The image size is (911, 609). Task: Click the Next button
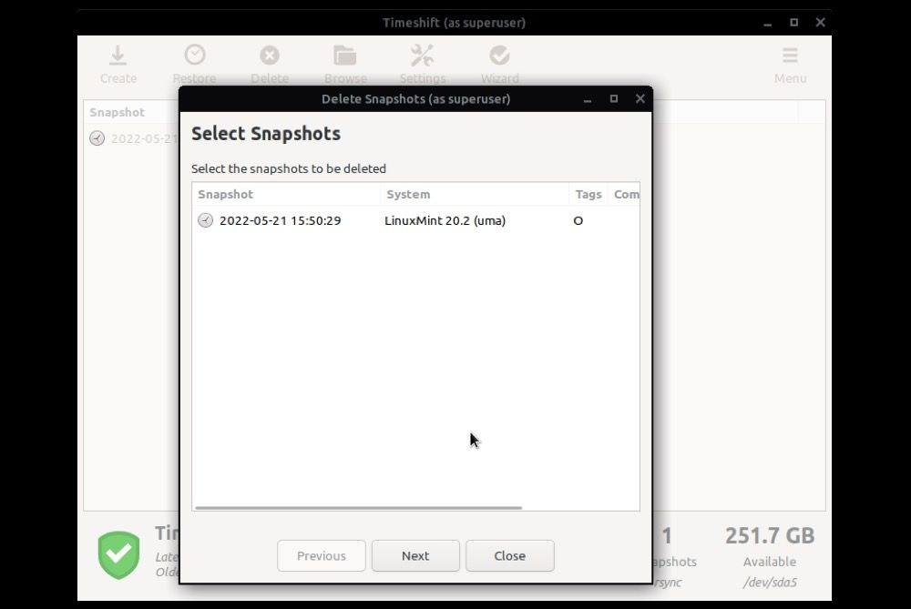[x=415, y=556]
